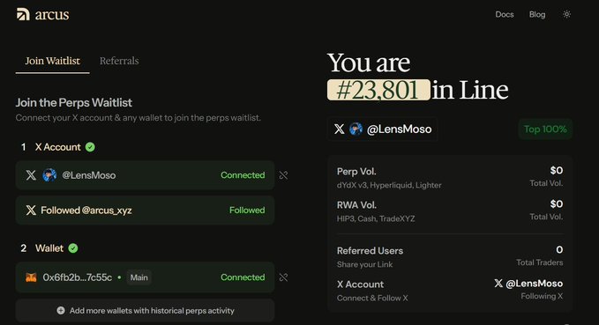Select the Join Waitlist tab
Screen dimensions: 599x325
[53, 61]
